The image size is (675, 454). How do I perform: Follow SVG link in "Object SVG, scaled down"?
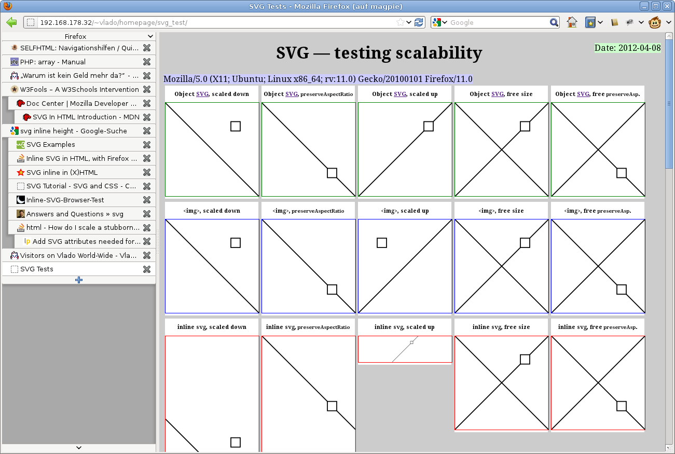(x=202, y=94)
